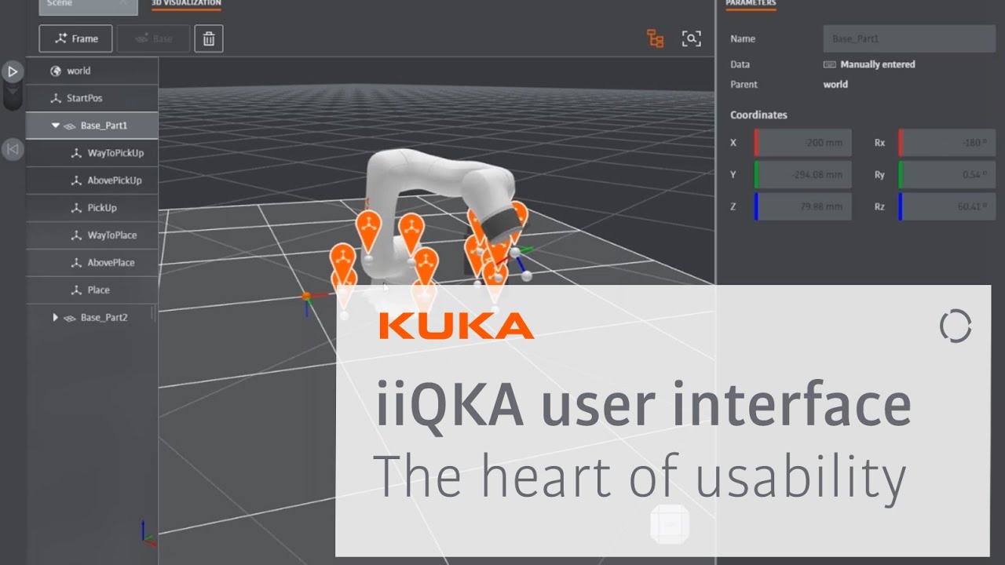Click the frame icon beside WayToPlace

click(x=76, y=235)
